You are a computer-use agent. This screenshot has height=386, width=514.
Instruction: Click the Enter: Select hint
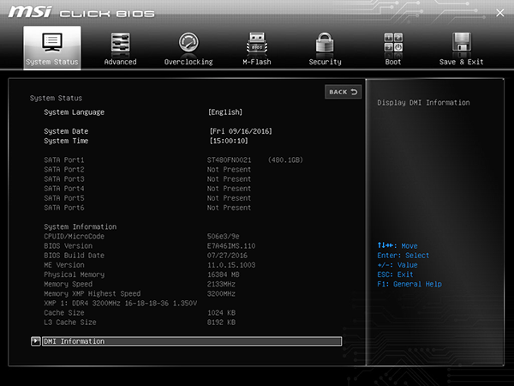[x=403, y=256]
